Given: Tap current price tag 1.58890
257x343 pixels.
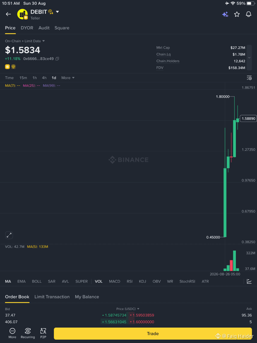Looking at the screenshot, I should click(x=248, y=118).
